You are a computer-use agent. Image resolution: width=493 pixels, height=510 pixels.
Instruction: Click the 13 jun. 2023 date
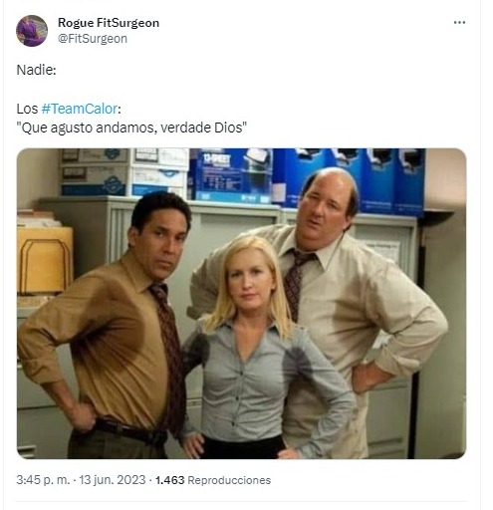[112, 480]
